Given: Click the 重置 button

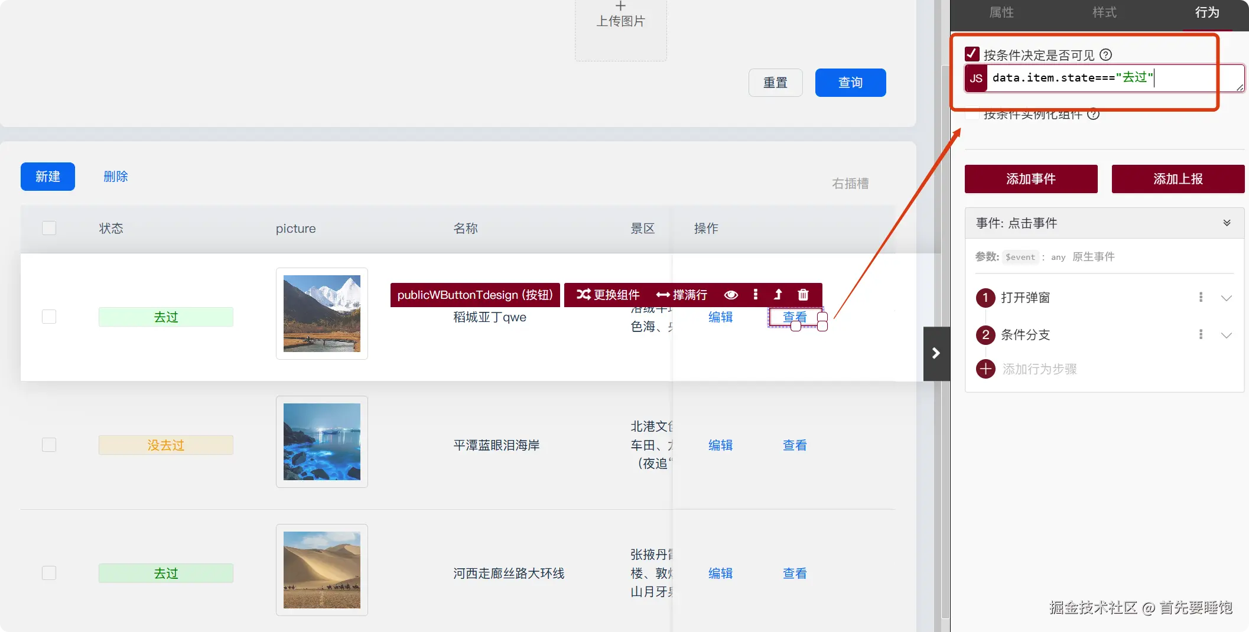Looking at the screenshot, I should (775, 83).
